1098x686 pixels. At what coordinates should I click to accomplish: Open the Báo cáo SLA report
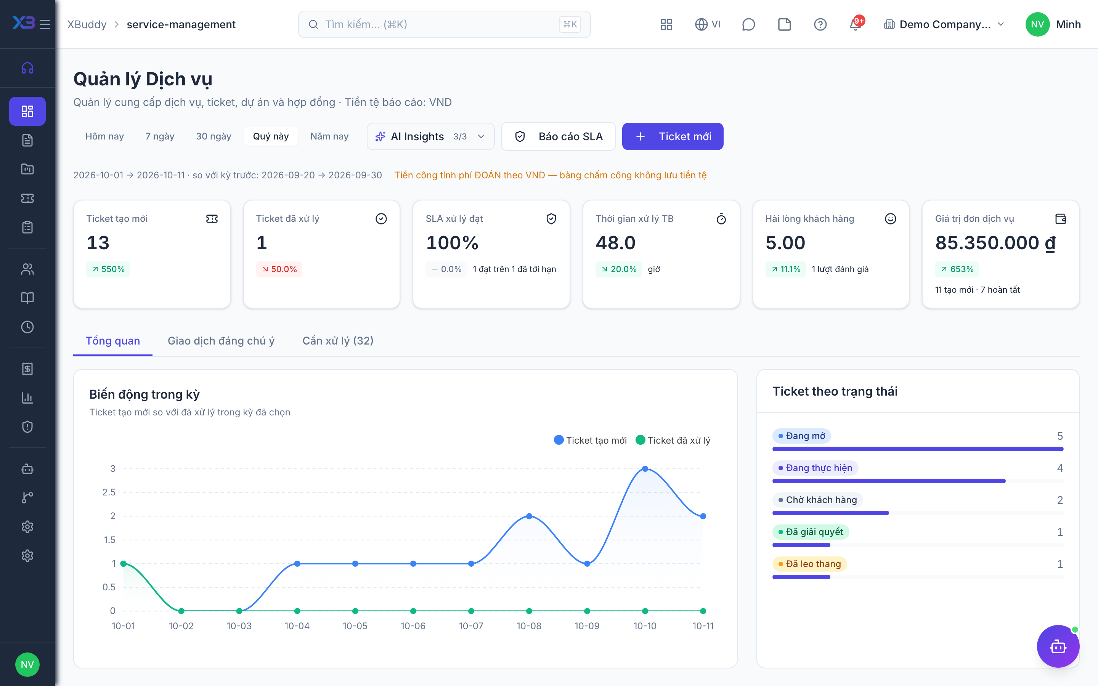coord(559,136)
